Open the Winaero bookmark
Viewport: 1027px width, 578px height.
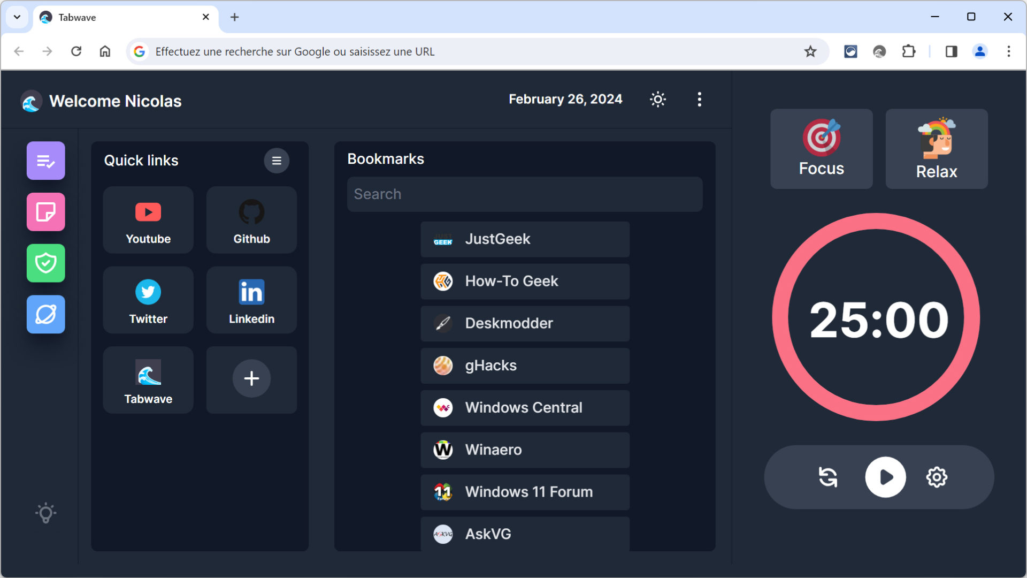525,450
